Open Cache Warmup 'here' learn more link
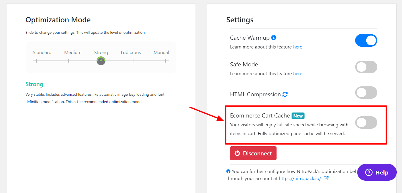 pos(297,47)
